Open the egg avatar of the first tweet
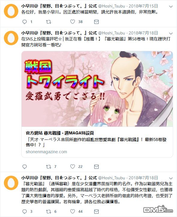Image resolution: width=177 pixels, height=217 pixels. point(11,11)
